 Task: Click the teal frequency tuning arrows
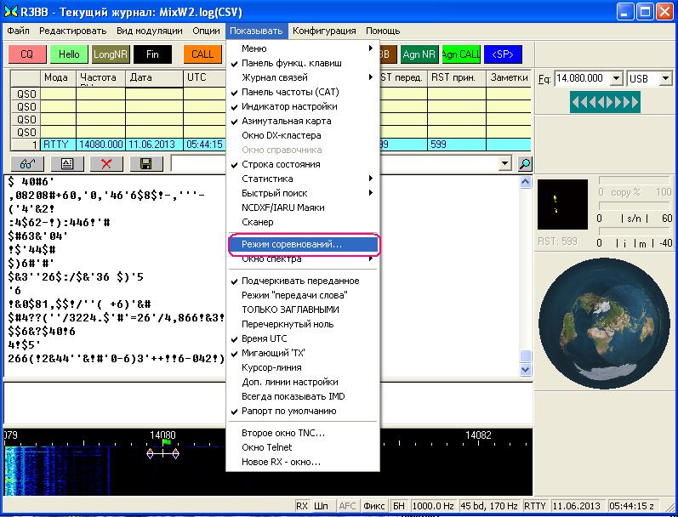[x=605, y=102]
